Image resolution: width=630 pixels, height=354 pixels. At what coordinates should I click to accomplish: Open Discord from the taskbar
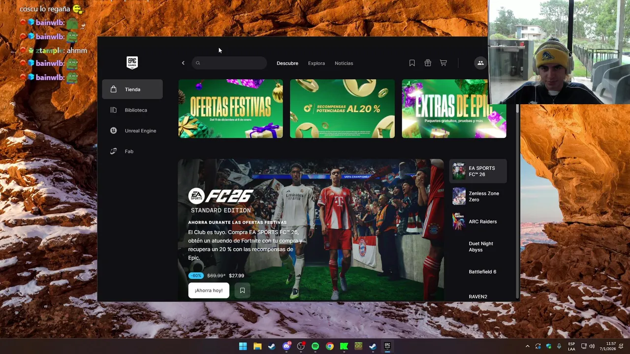[286, 346]
